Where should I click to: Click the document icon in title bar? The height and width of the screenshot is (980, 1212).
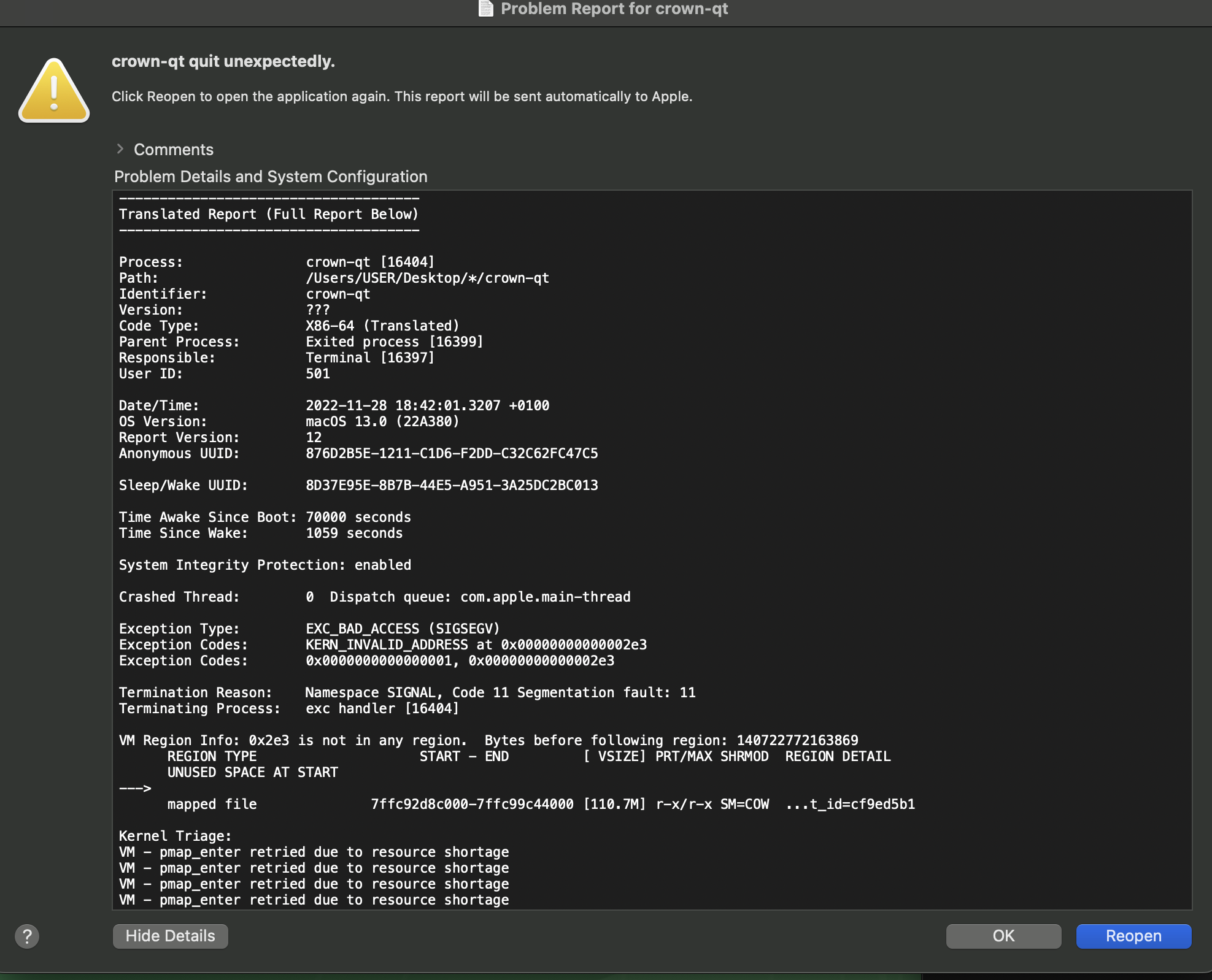pyautogui.click(x=485, y=9)
